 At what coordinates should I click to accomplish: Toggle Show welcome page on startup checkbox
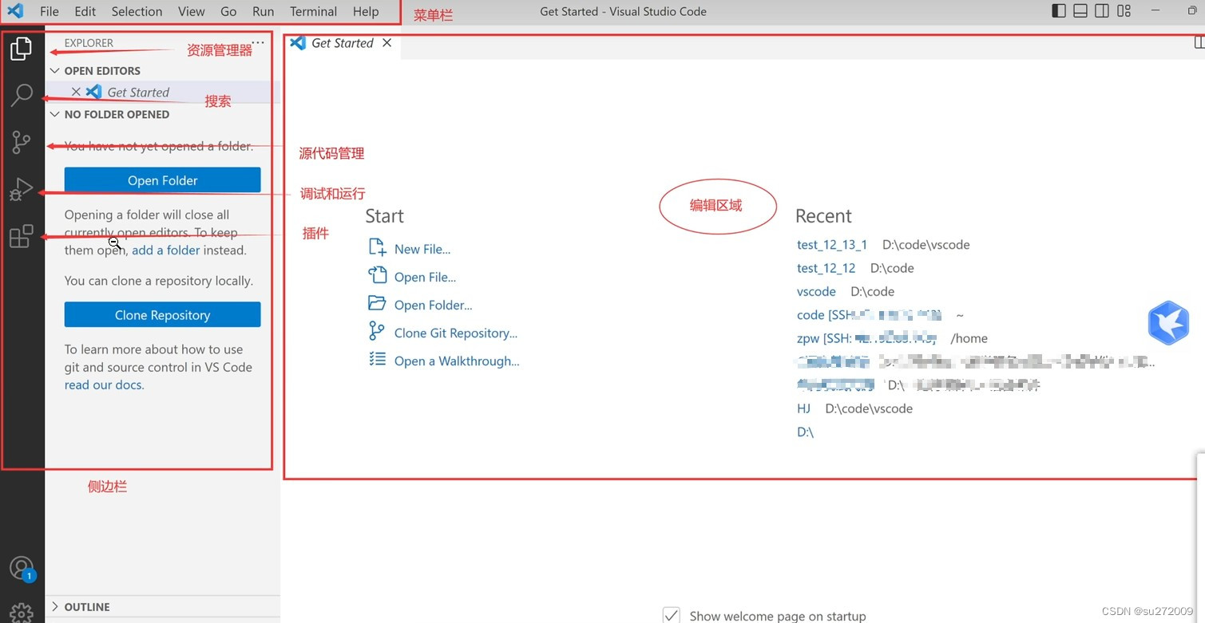tap(672, 615)
